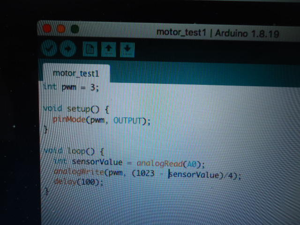Image resolution: width=300 pixels, height=225 pixels.
Task: Click 'analogRead' function call
Action: tap(160, 164)
